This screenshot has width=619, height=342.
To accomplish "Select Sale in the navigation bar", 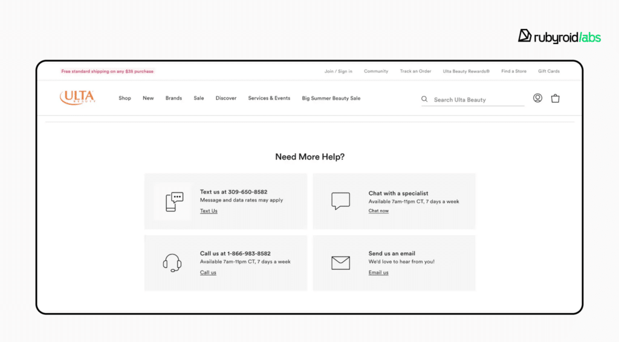I will coord(199,98).
